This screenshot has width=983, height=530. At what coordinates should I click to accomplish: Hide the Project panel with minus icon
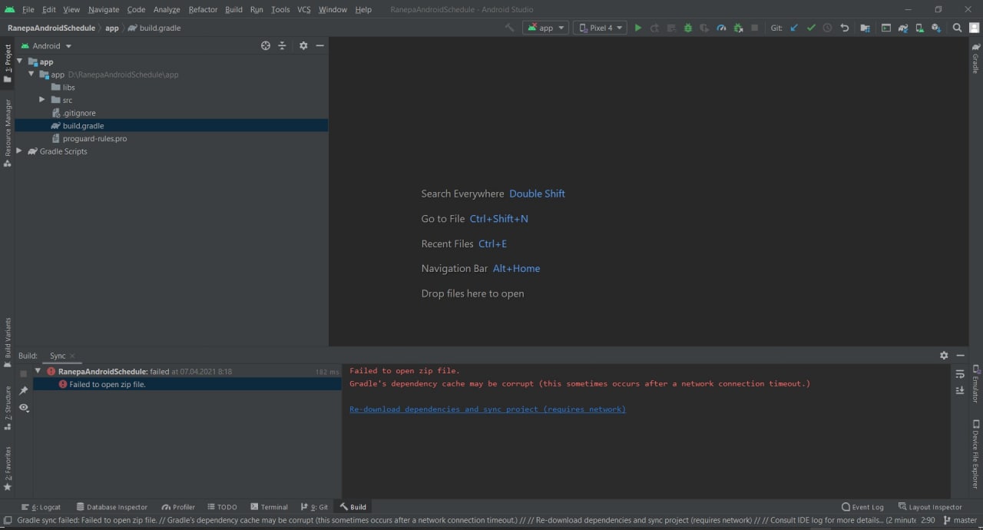point(320,46)
